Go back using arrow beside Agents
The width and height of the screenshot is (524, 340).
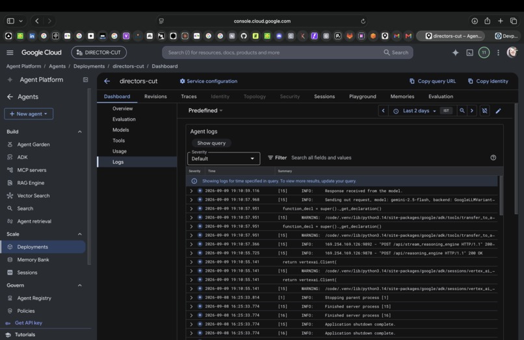10,97
